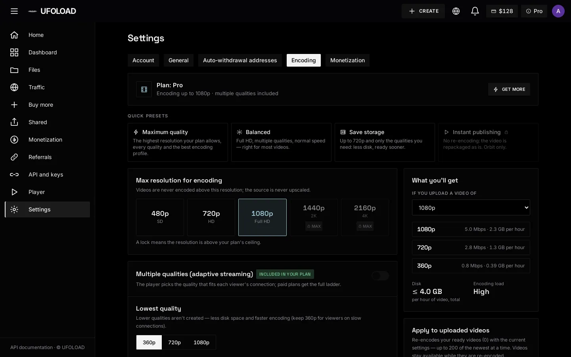Open the API and keys icon
This screenshot has height=357, width=571.
tap(14, 175)
